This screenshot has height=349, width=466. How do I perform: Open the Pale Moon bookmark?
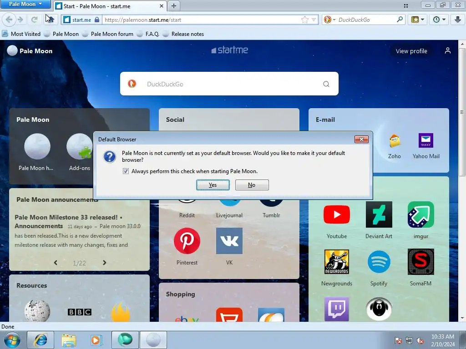[61, 34]
